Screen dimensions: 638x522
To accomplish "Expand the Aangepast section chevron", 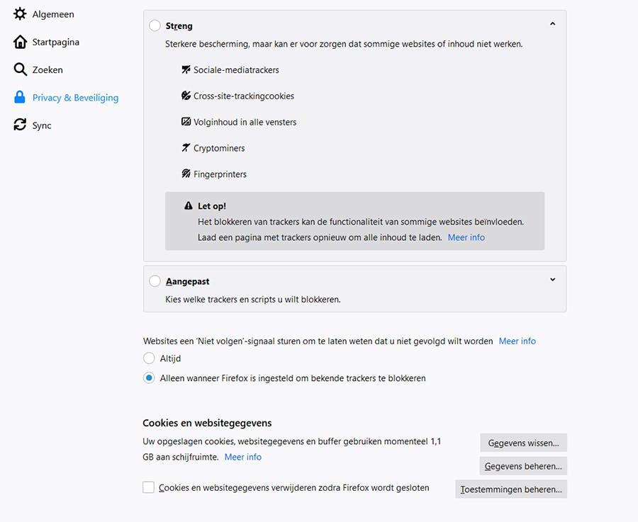I will pos(552,279).
